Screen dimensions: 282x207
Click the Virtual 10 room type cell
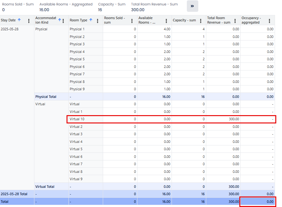pos(77,119)
